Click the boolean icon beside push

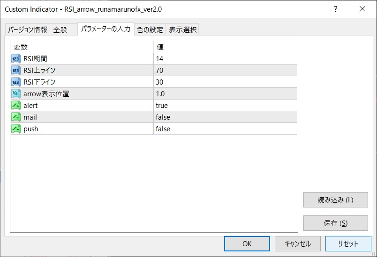click(16, 129)
